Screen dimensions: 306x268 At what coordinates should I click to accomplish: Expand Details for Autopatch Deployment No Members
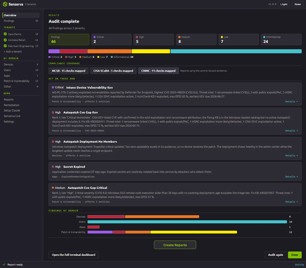pyautogui.click(x=292, y=156)
